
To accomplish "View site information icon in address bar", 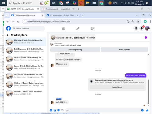I will pyautogui.click(x=25, y=22).
